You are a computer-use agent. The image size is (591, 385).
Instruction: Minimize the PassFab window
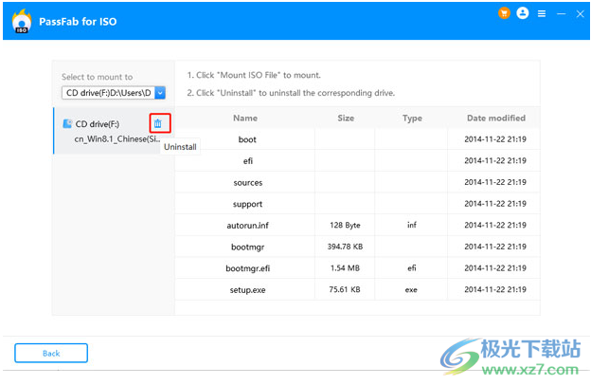(x=562, y=13)
